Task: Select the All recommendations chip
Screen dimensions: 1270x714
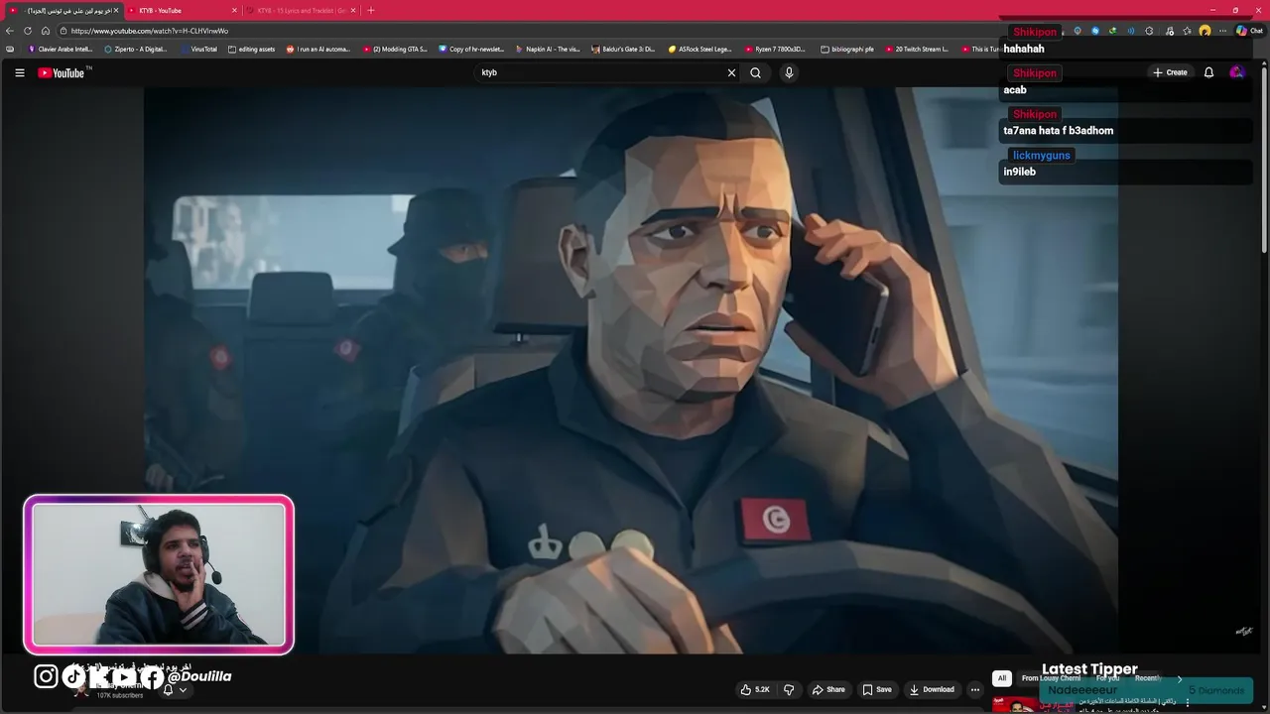Action: click(1002, 678)
